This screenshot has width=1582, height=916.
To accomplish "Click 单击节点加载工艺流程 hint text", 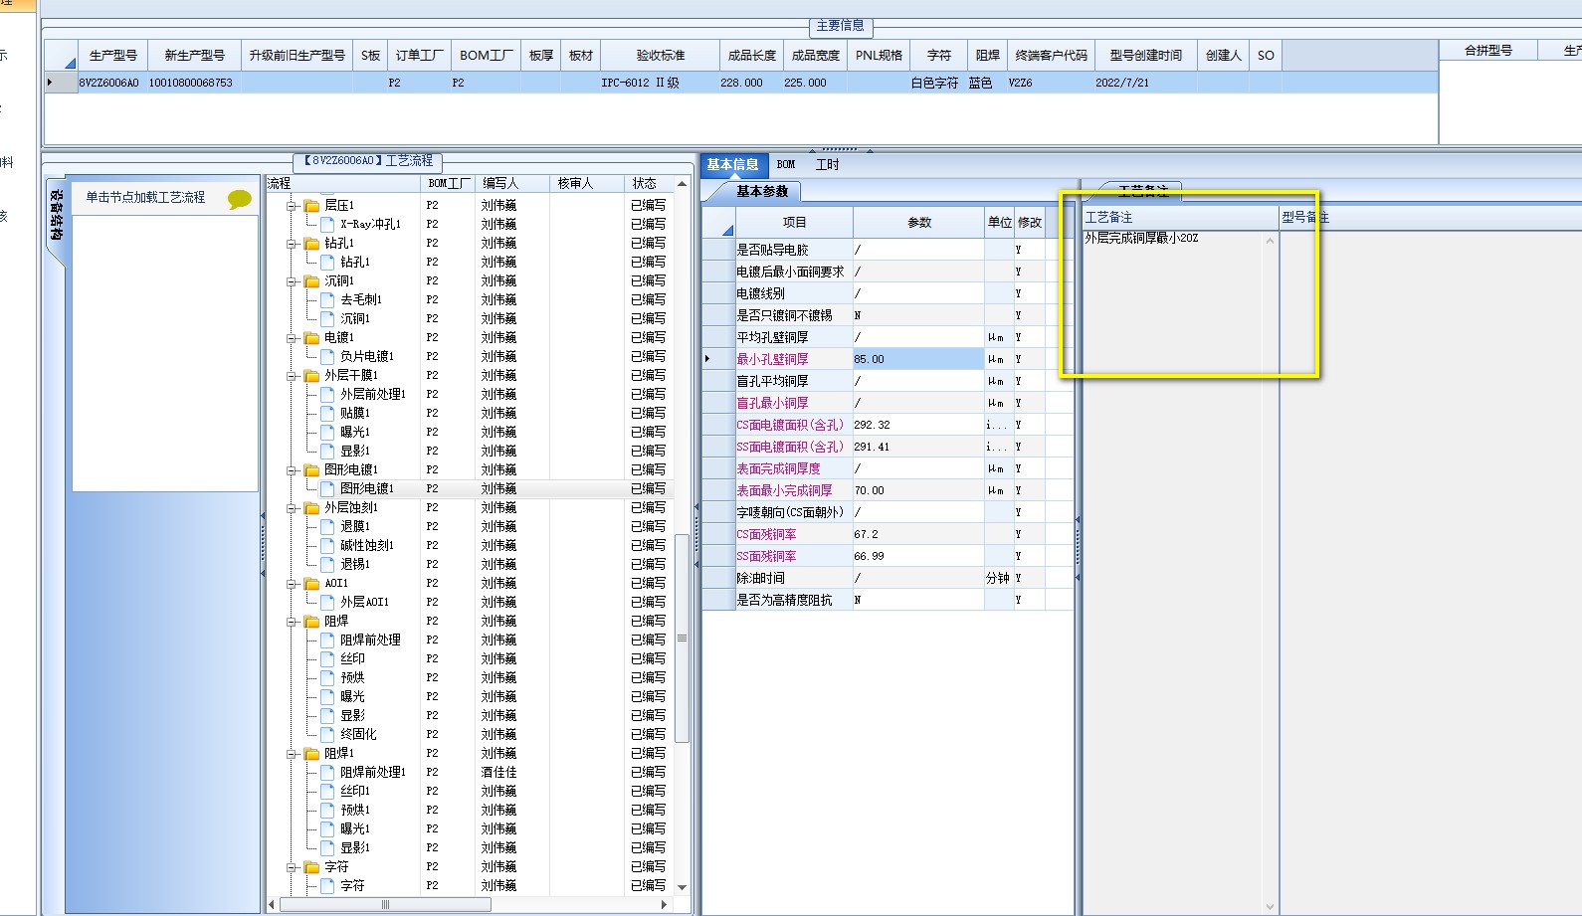I will pos(145,198).
